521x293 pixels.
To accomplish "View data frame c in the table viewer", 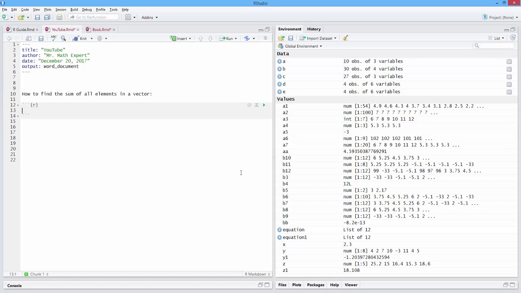I will coord(509,77).
